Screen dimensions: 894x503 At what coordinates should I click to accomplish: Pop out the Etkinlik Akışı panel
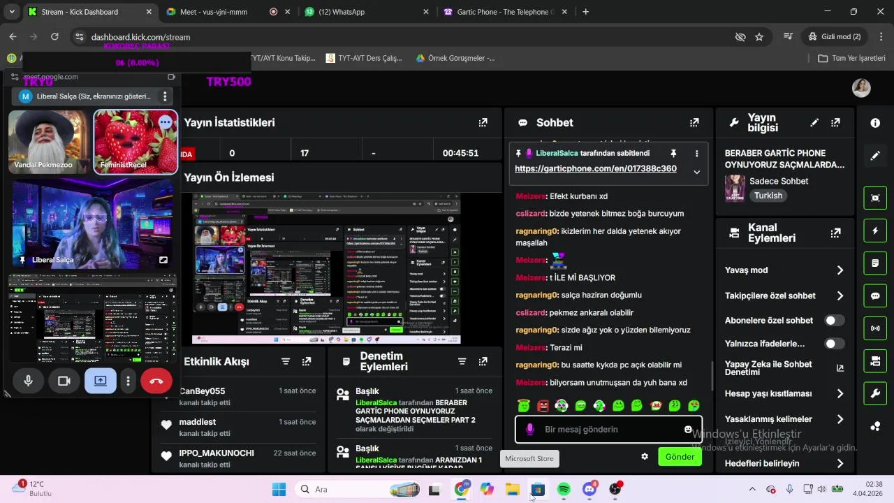[307, 361]
